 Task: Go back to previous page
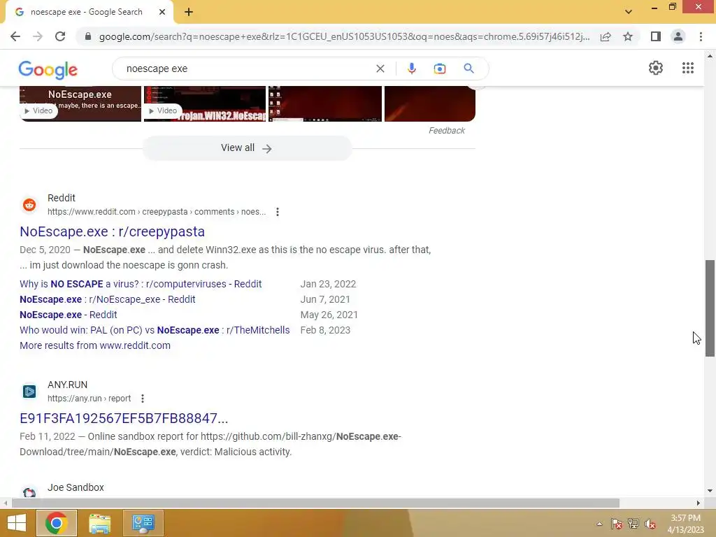pyautogui.click(x=15, y=36)
